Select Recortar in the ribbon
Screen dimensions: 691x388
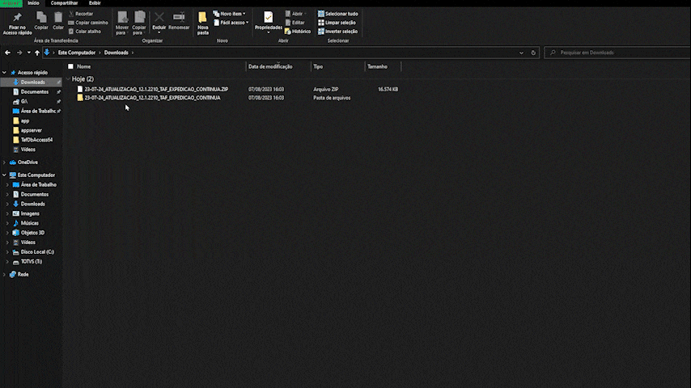tap(81, 14)
